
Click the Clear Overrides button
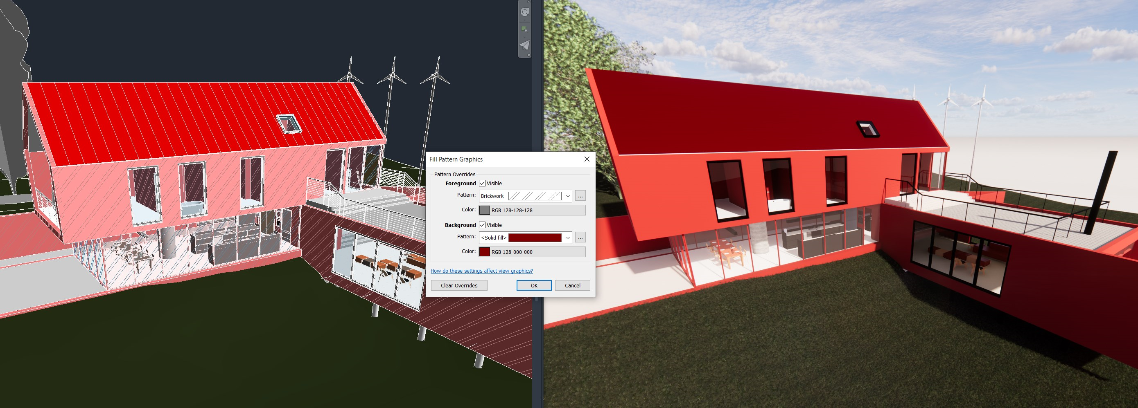click(x=458, y=285)
